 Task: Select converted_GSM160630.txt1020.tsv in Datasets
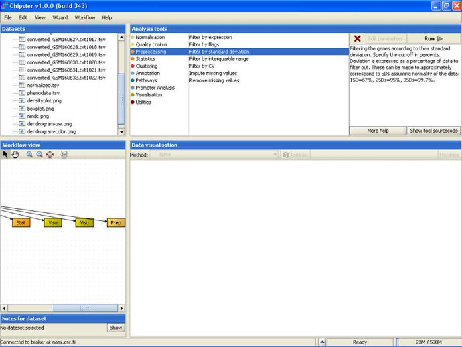66,62
